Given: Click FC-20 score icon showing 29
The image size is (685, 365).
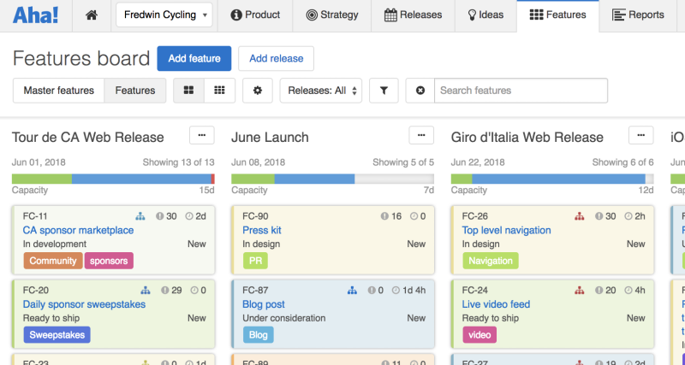Looking at the screenshot, I should 164,290.
